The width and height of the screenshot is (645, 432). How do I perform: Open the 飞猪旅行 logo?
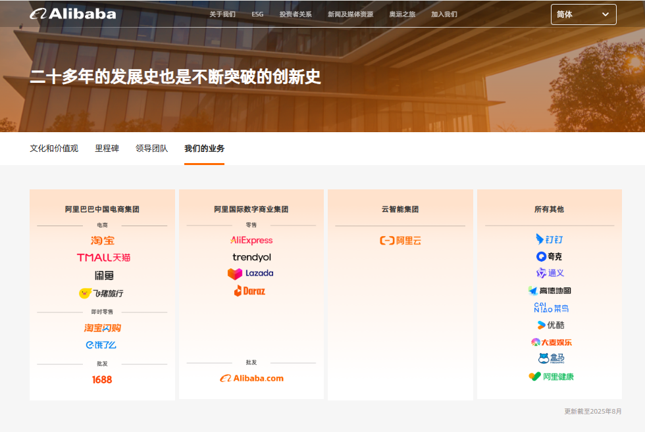pyautogui.click(x=101, y=293)
